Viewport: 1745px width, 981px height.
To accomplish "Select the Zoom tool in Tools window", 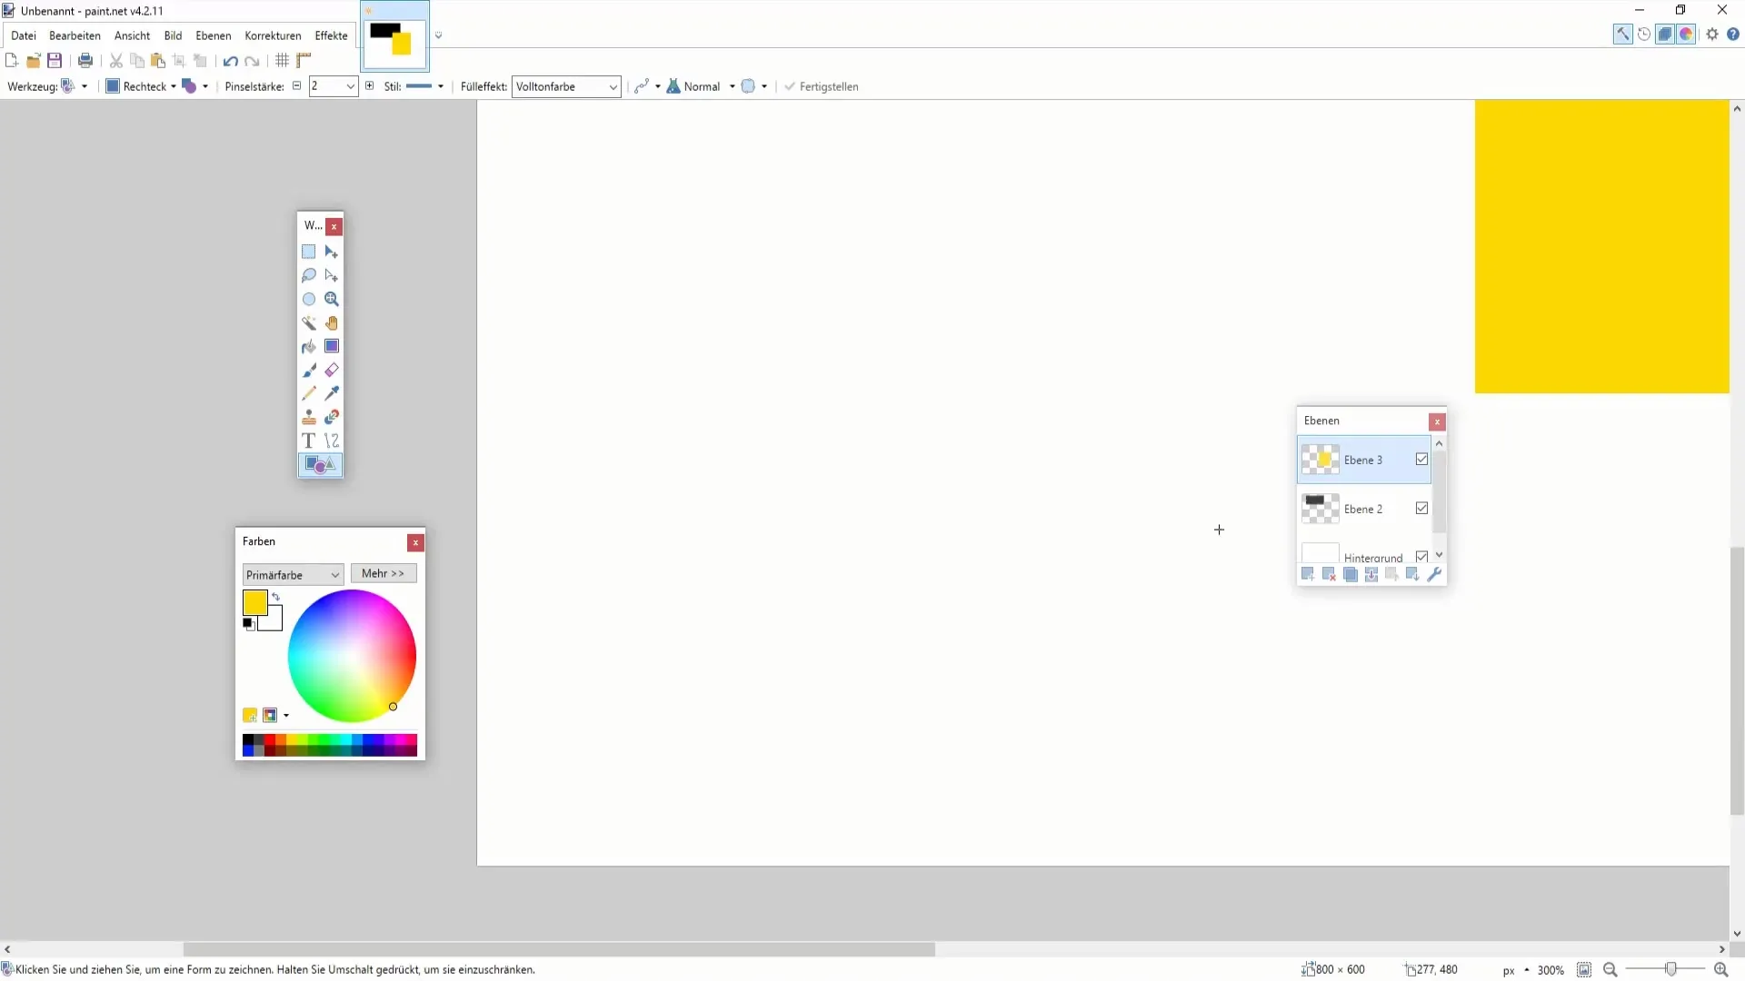I will click(332, 299).
